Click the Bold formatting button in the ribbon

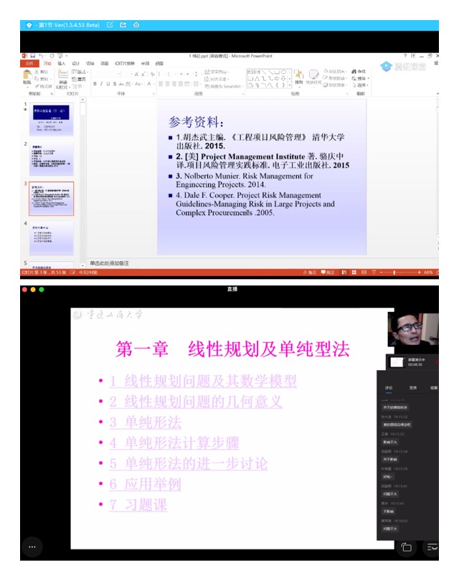pos(95,84)
